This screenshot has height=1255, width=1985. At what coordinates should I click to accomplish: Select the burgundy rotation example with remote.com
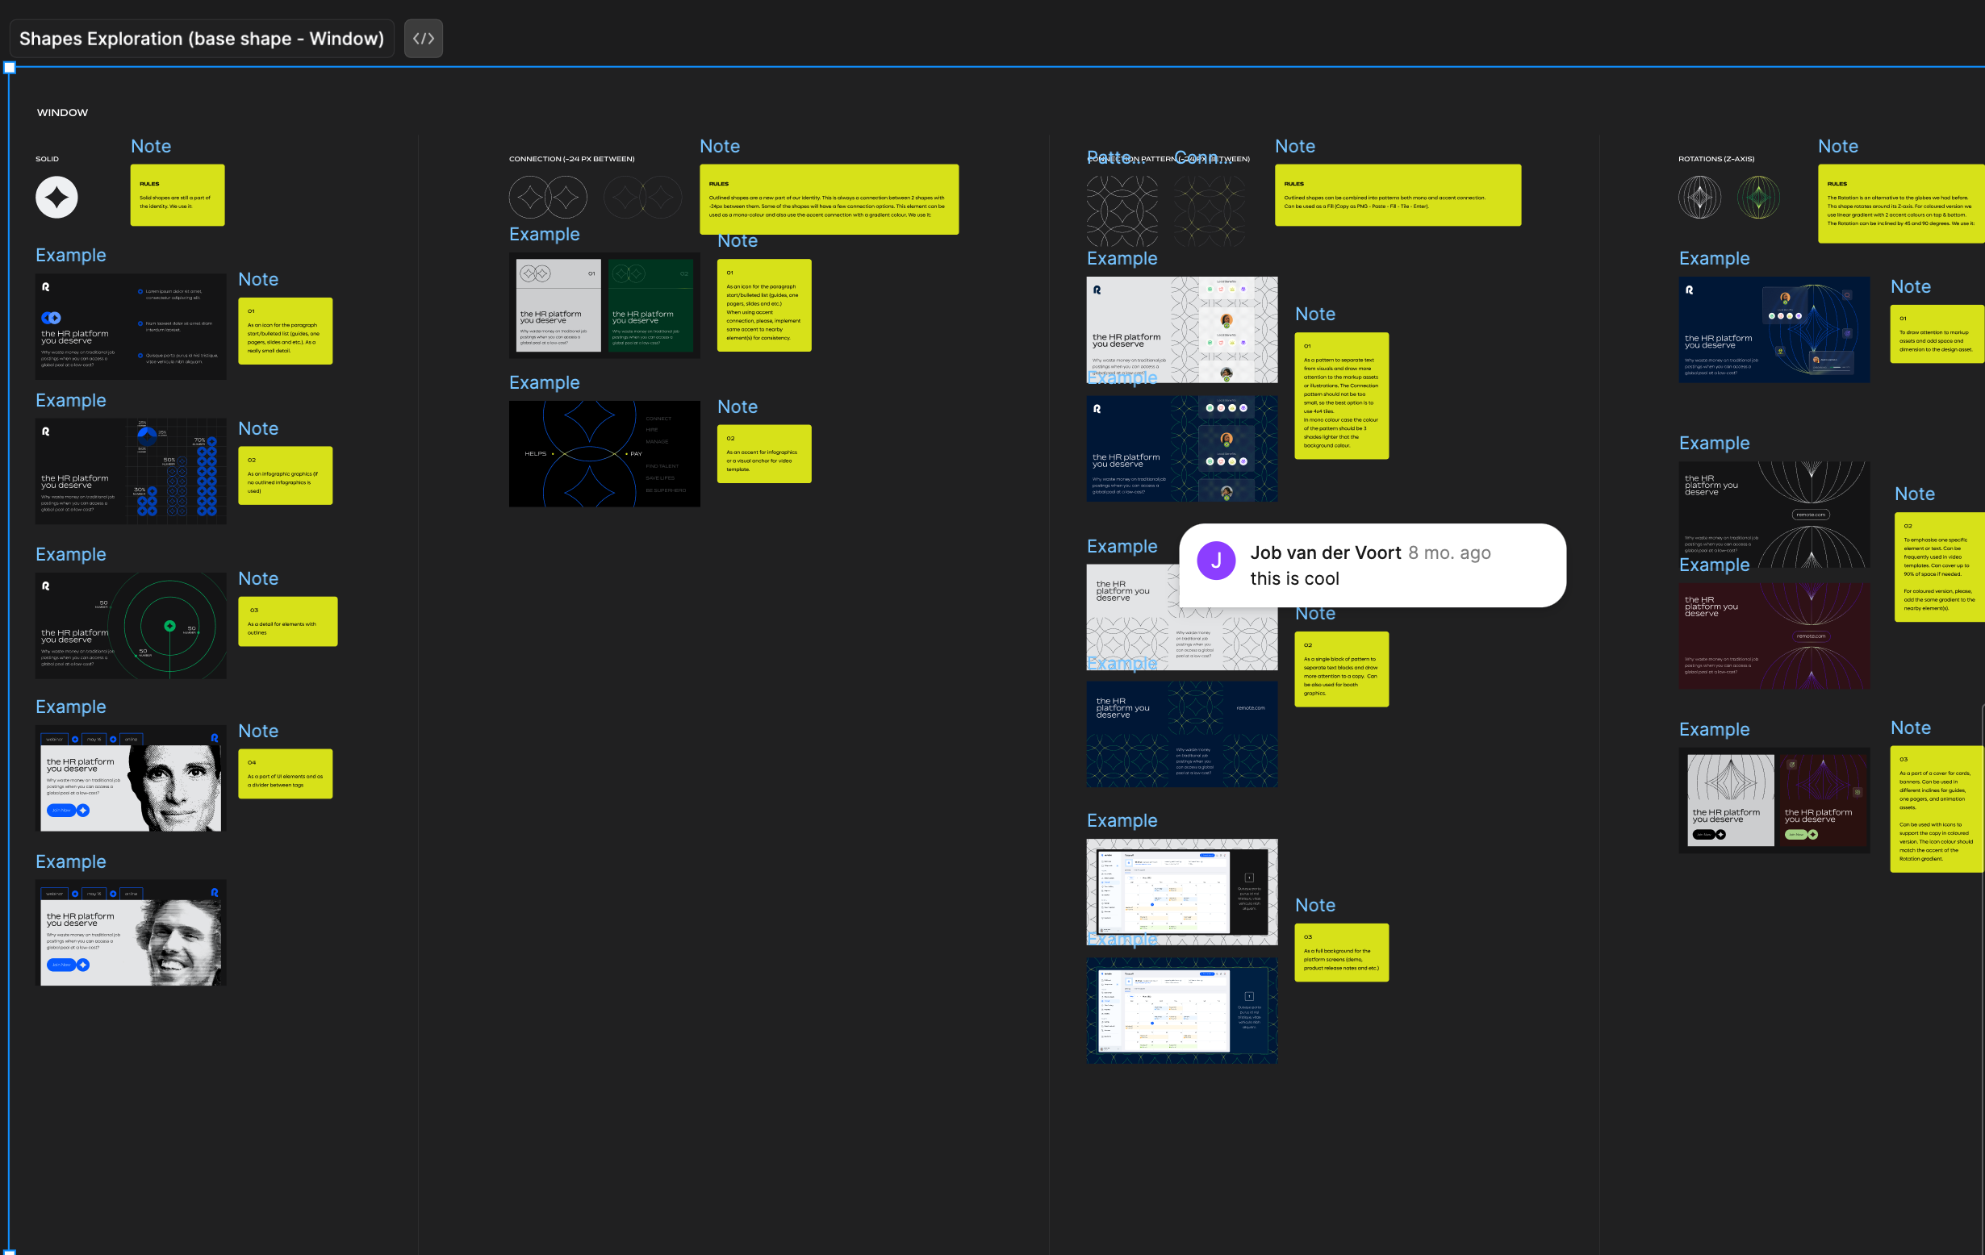pyautogui.click(x=1773, y=636)
